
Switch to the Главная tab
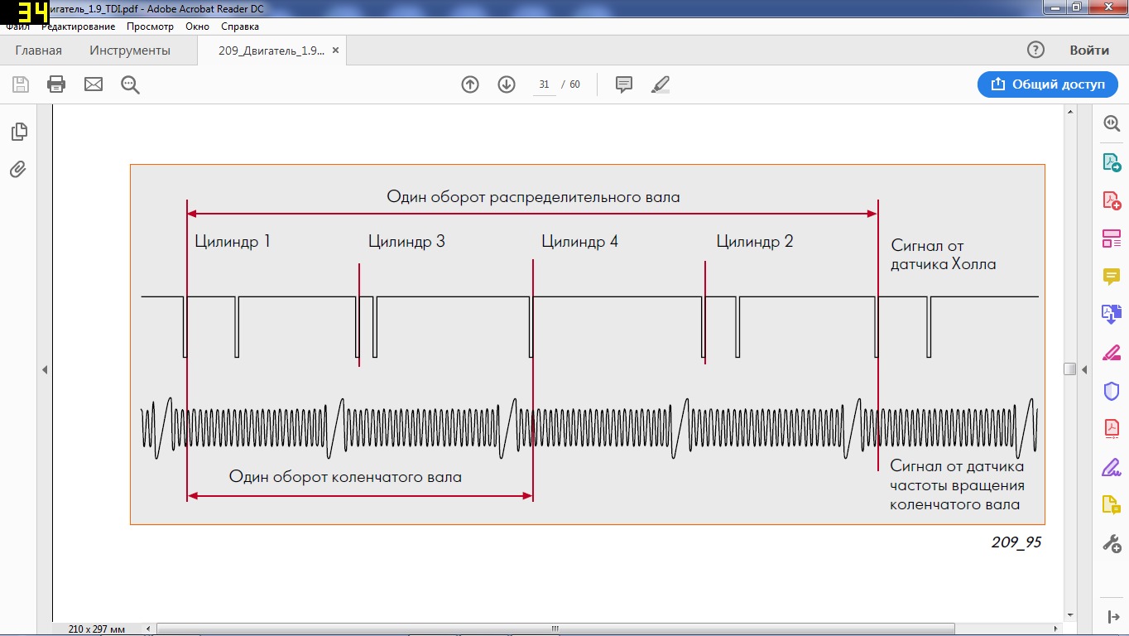tap(38, 50)
